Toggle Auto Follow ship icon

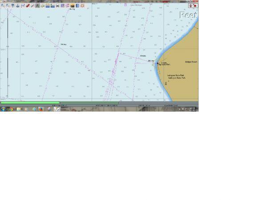18,6
